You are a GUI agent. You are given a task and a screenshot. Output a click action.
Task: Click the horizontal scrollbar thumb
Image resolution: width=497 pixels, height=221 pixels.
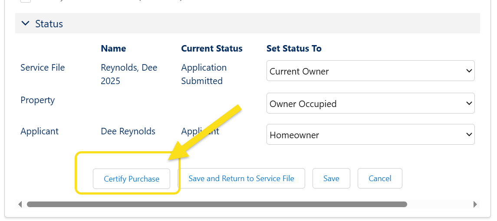pyautogui.click(x=217, y=204)
